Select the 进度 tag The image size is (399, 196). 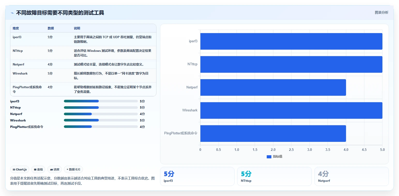click(55, 169)
